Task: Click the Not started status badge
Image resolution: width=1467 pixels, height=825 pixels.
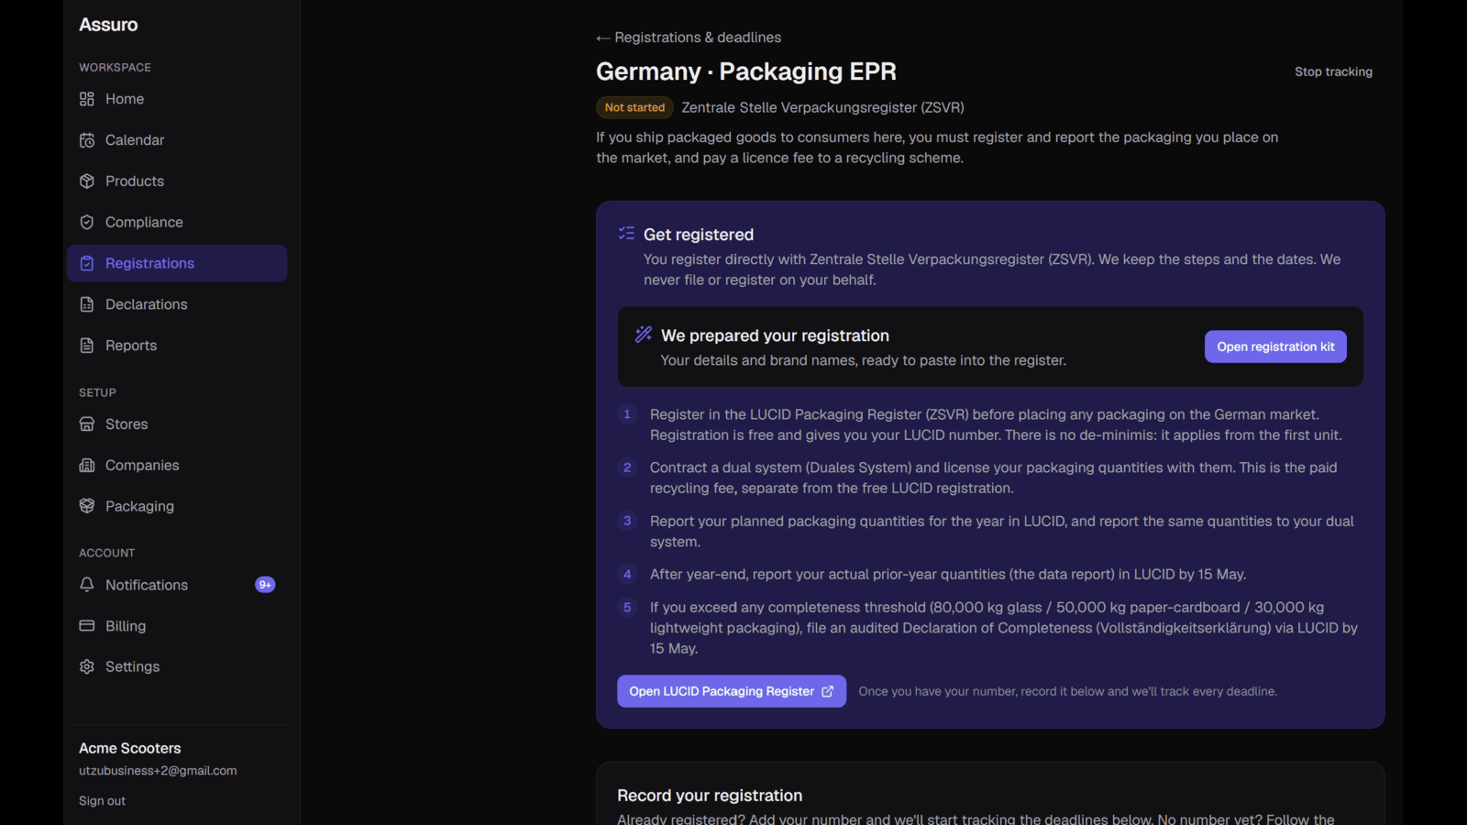Action: [634, 107]
